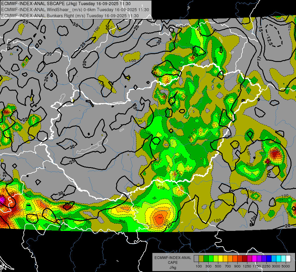The width and height of the screenshot is (296, 272).
Task: Click the 500 tick label on legend scale
Action: click(218, 266)
